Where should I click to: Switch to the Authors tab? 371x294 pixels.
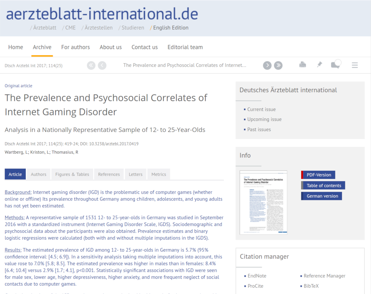coord(39,174)
